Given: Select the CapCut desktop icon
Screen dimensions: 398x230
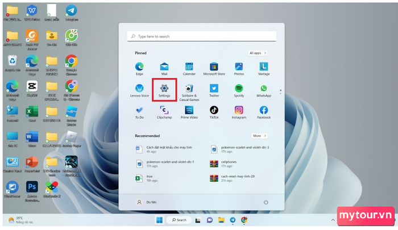Looking at the screenshot, I should (32, 89).
